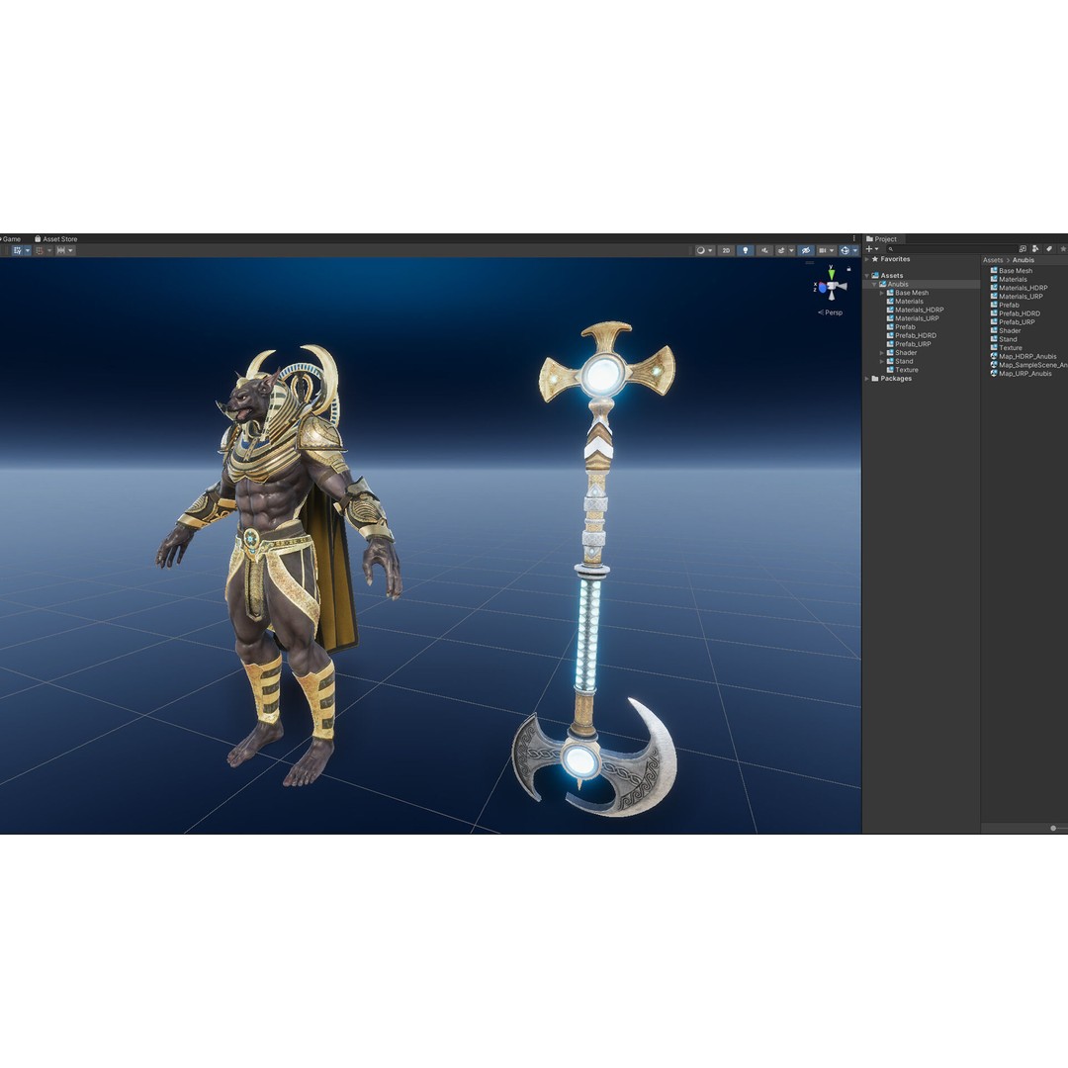1068x1068 pixels.
Task: Click the blue Z axis cone on gizmo
Action: 822,288
